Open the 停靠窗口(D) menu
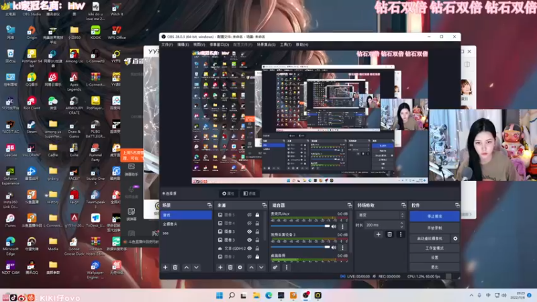The height and width of the screenshot is (302, 537). coord(219,44)
